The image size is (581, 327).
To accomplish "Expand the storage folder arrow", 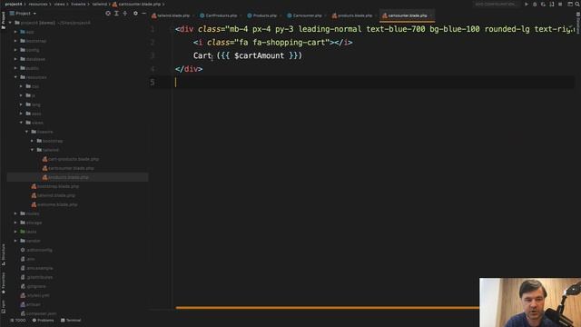I will 15,223.
